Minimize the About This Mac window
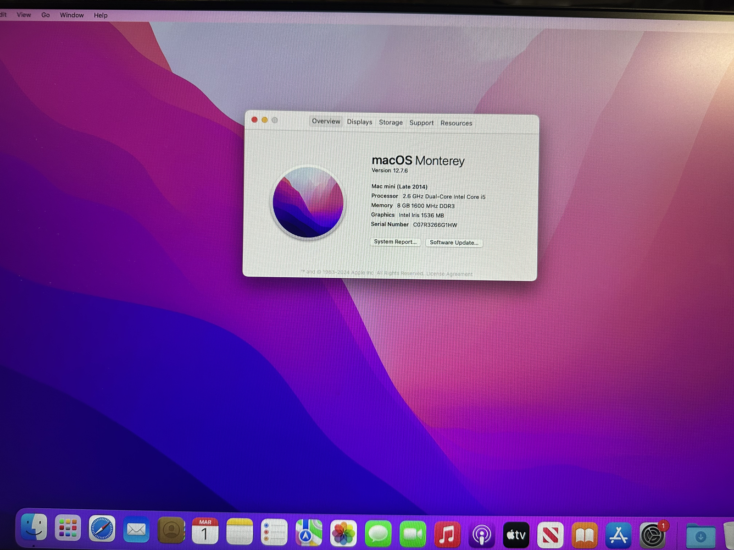Image resolution: width=734 pixels, height=550 pixels. [265, 120]
